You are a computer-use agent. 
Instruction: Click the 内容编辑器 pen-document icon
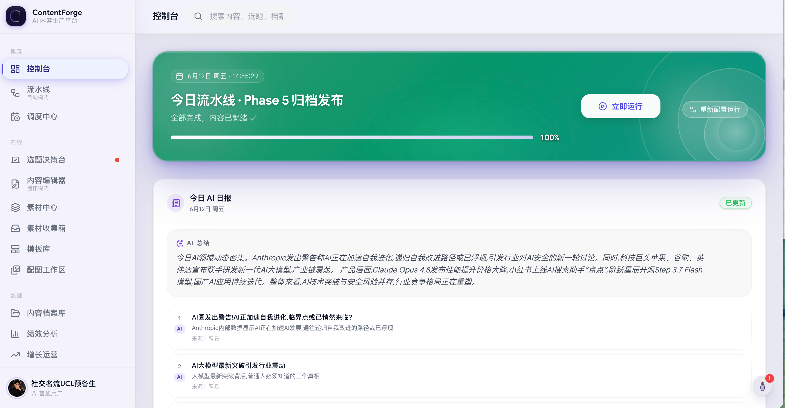(x=15, y=184)
